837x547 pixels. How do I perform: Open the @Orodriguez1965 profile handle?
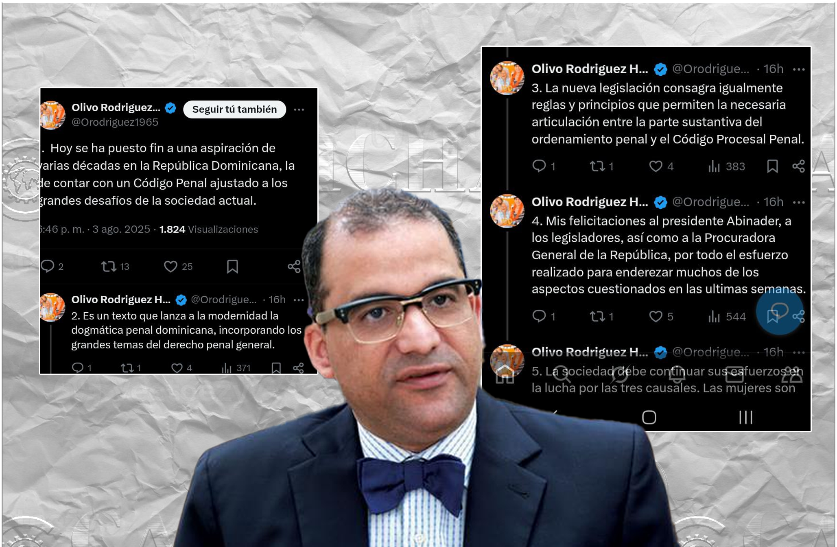coord(115,122)
